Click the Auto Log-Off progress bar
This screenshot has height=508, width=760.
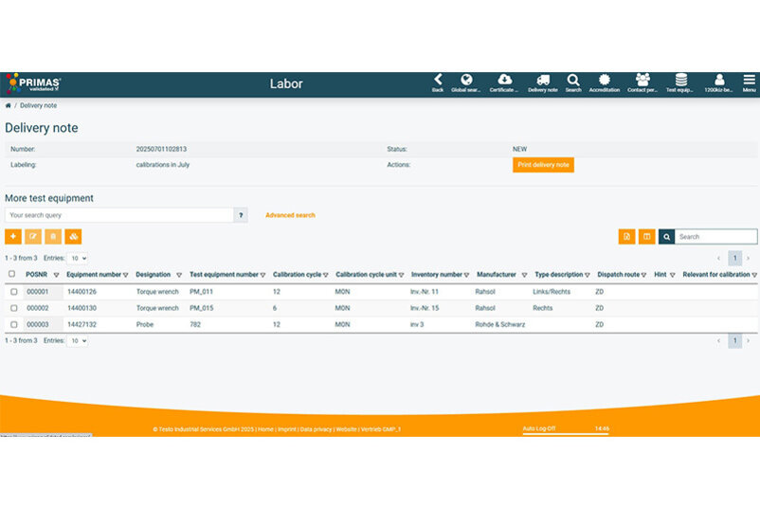pos(566,433)
